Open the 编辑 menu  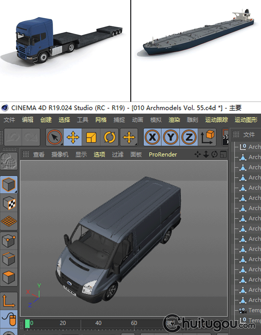tap(27, 120)
